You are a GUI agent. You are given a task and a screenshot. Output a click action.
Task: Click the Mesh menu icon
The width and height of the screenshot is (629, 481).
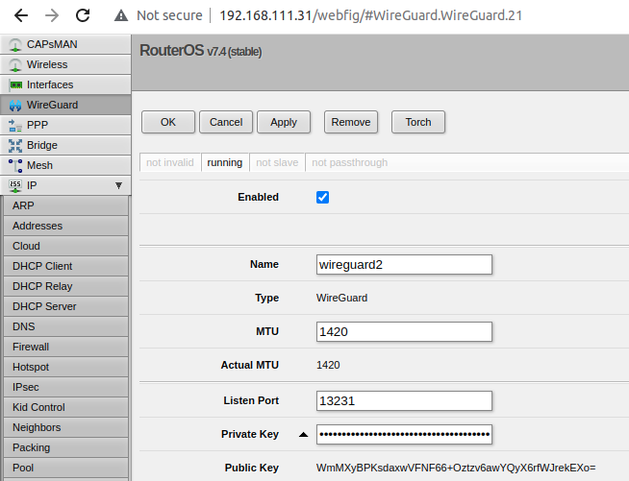[x=15, y=165]
